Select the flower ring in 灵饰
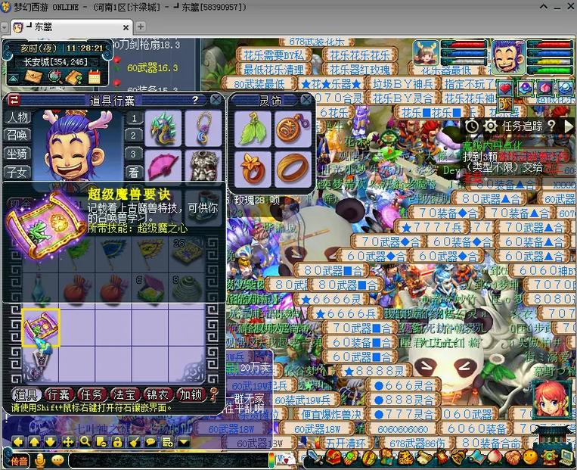 [253, 170]
